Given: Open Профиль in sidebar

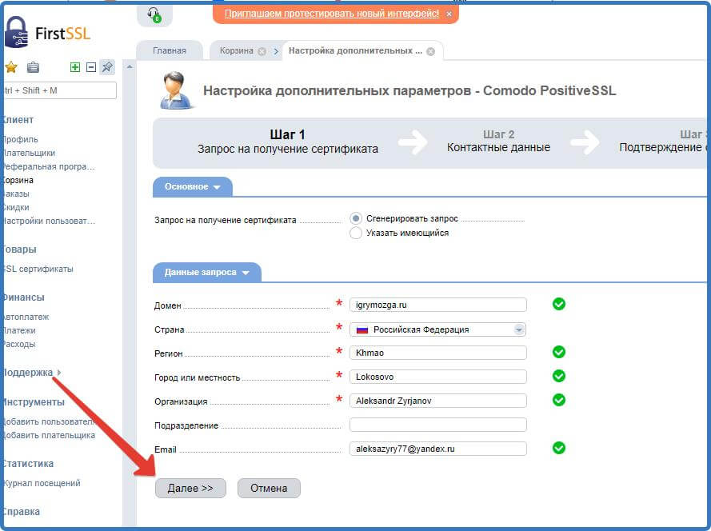Looking at the screenshot, I should tap(20, 139).
